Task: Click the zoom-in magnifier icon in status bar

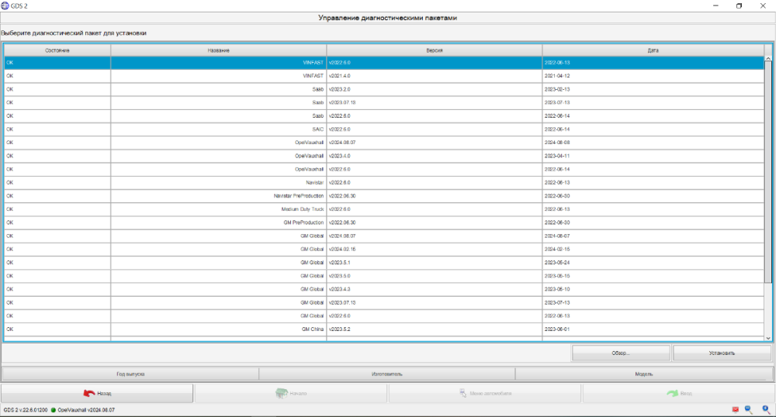Action: click(766, 409)
